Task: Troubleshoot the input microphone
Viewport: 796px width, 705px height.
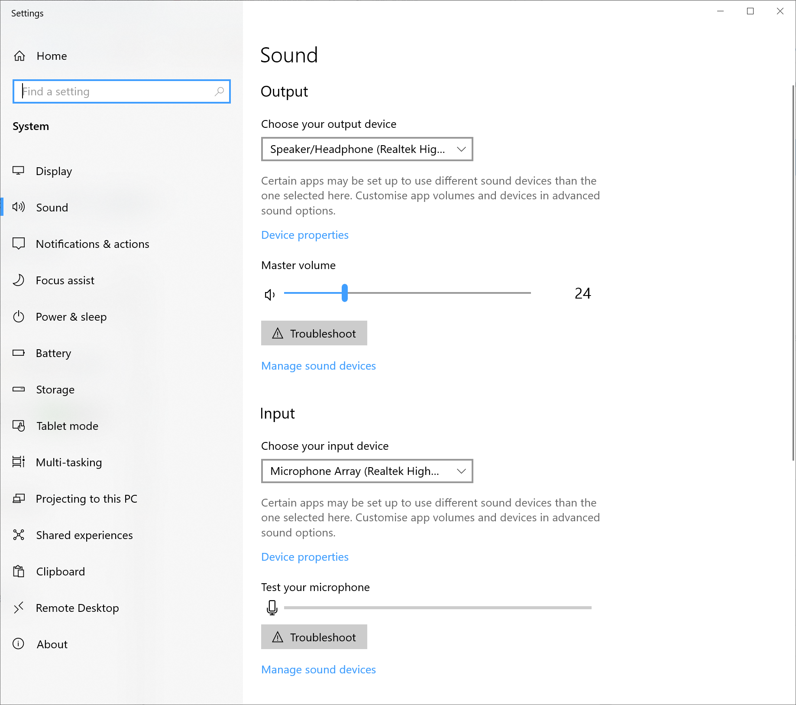Action: (314, 637)
